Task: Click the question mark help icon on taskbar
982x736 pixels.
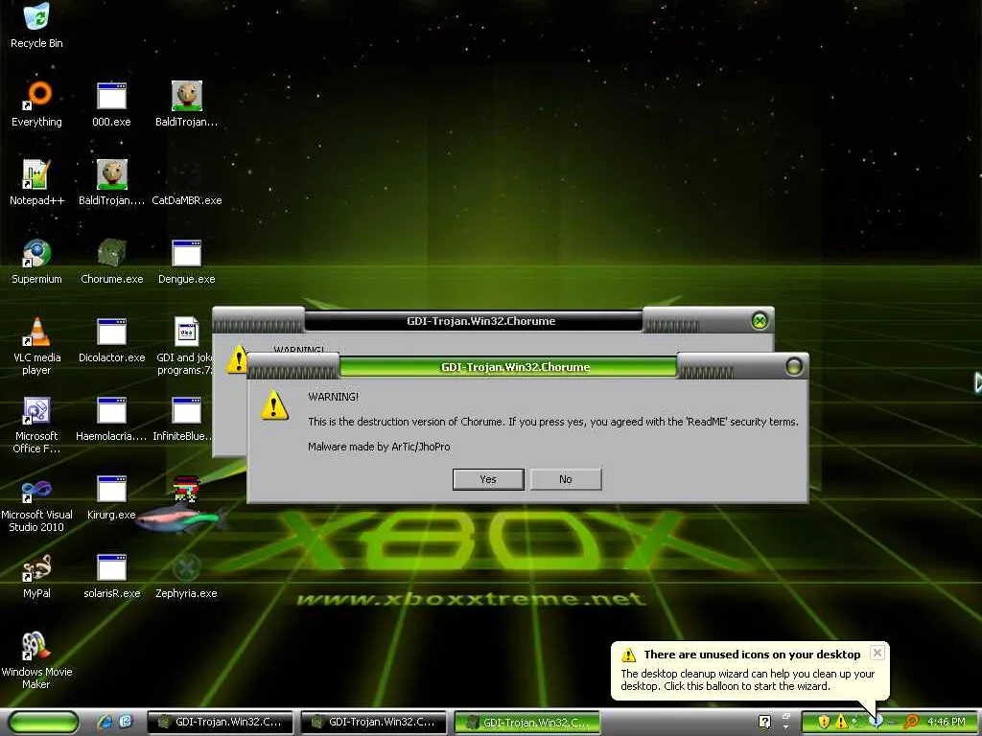Action: pos(764,722)
